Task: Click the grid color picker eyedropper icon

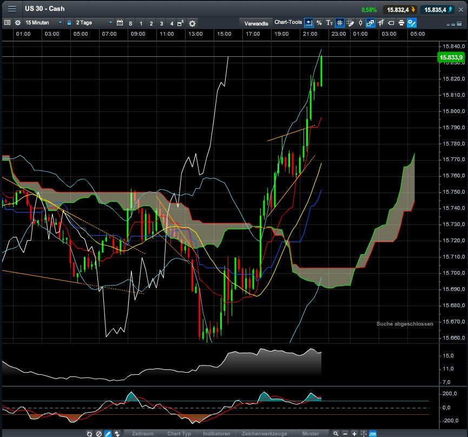Action: click(x=350, y=23)
